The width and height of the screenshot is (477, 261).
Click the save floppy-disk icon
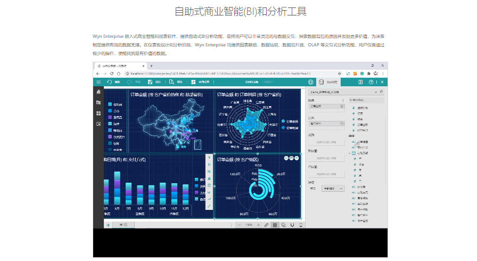(x=150, y=82)
